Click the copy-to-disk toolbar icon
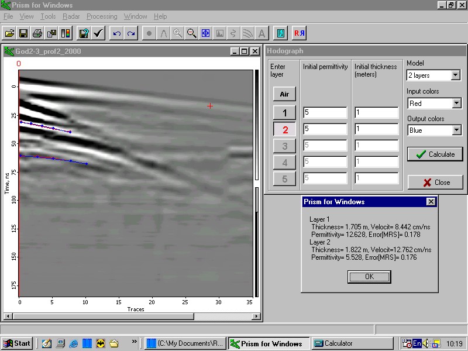The width and height of the screenshot is (468, 351). pyautogui.click(x=51, y=33)
